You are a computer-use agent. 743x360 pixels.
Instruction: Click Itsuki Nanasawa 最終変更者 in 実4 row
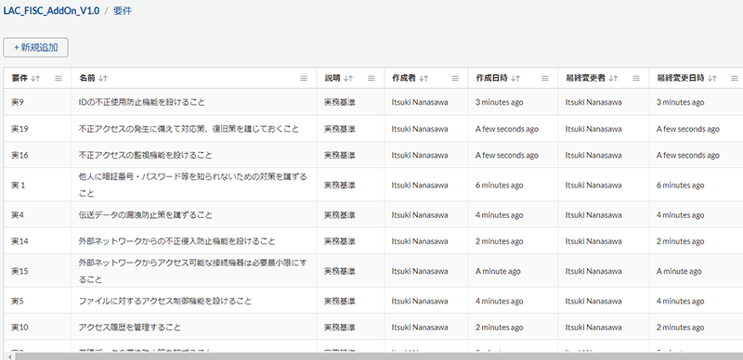pos(593,215)
